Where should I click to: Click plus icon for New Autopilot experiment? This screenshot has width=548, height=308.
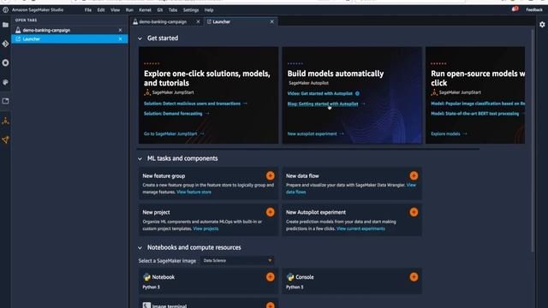[x=414, y=212]
